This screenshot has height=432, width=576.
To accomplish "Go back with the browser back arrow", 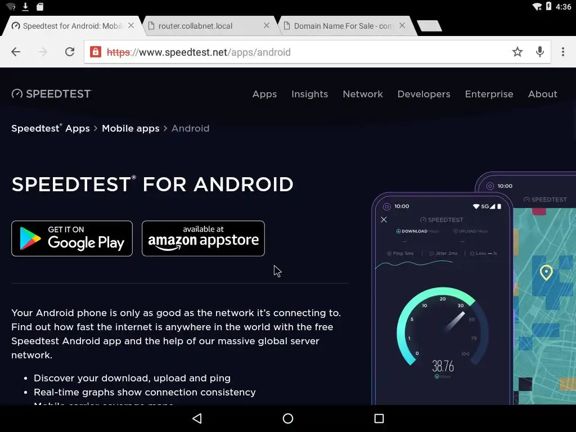I will pyautogui.click(x=16, y=52).
